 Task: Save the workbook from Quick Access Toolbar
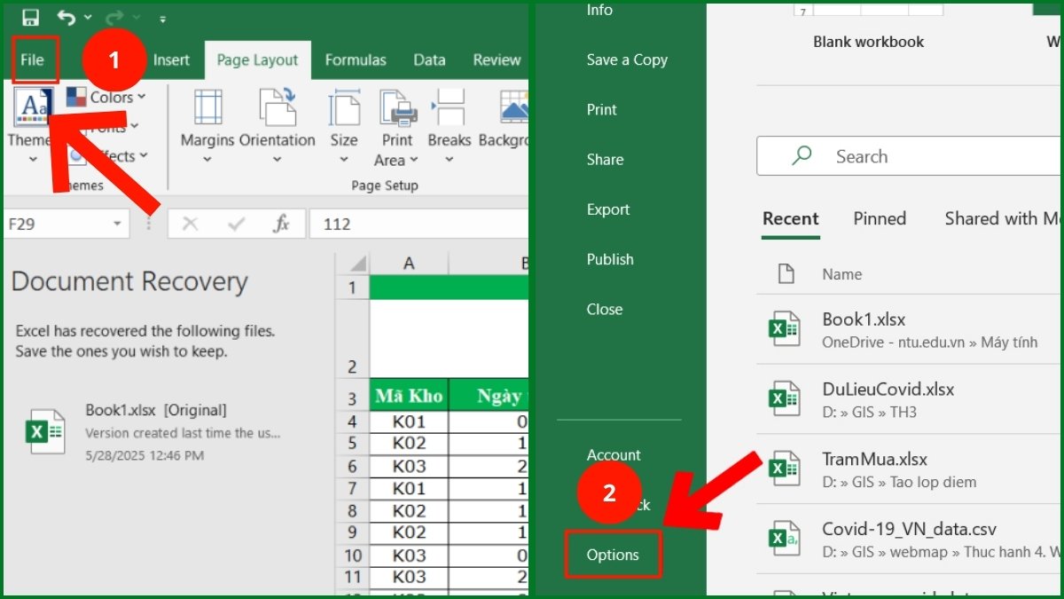coord(28,18)
